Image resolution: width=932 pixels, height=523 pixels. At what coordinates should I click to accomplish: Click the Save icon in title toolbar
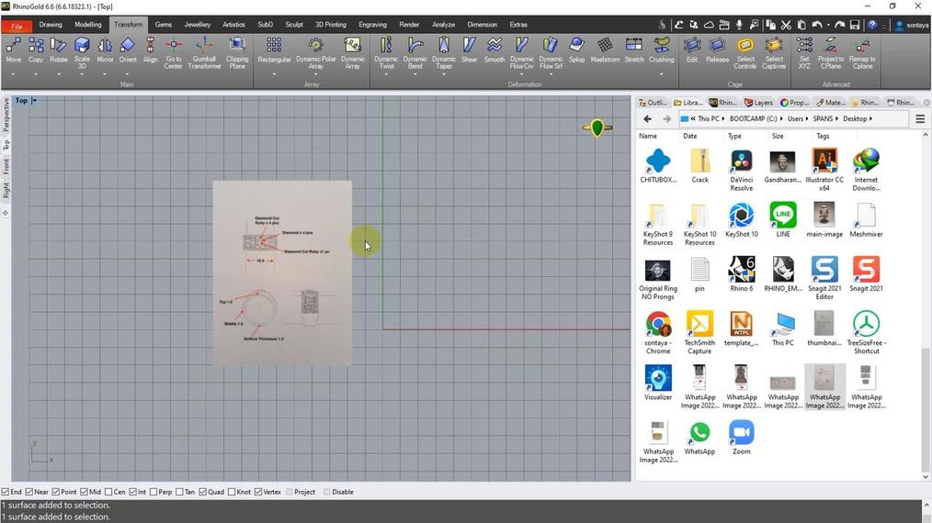(x=854, y=25)
